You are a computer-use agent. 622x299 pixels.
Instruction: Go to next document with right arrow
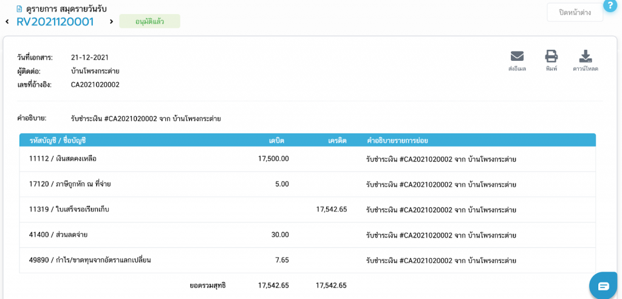coord(111,22)
